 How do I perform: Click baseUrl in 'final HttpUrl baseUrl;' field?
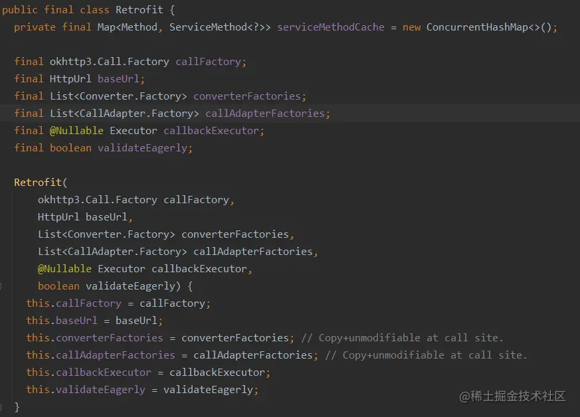click(118, 79)
